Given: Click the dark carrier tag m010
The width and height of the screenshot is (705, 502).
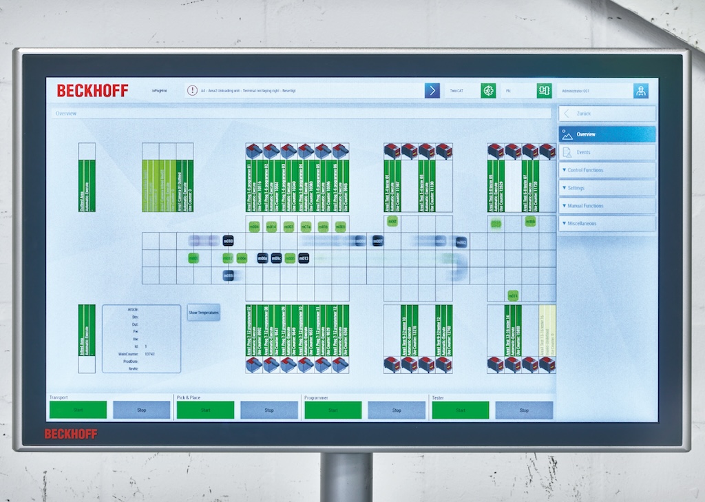Looking at the screenshot, I should (229, 241).
